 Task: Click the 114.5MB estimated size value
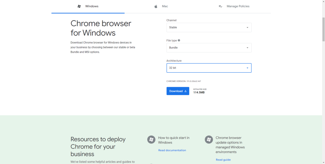click(x=199, y=92)
